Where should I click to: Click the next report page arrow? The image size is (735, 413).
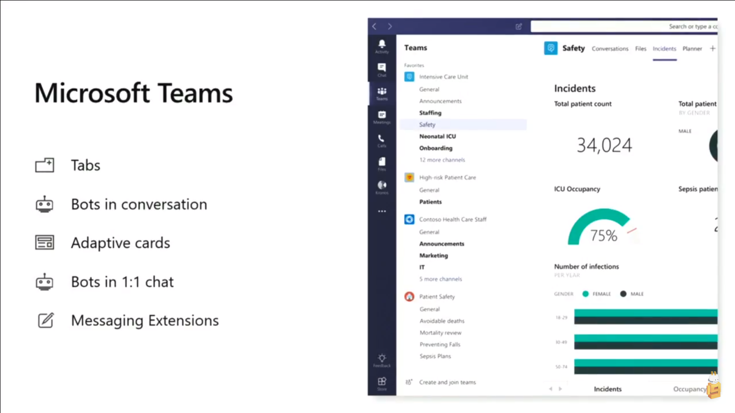tap(560, 389)
